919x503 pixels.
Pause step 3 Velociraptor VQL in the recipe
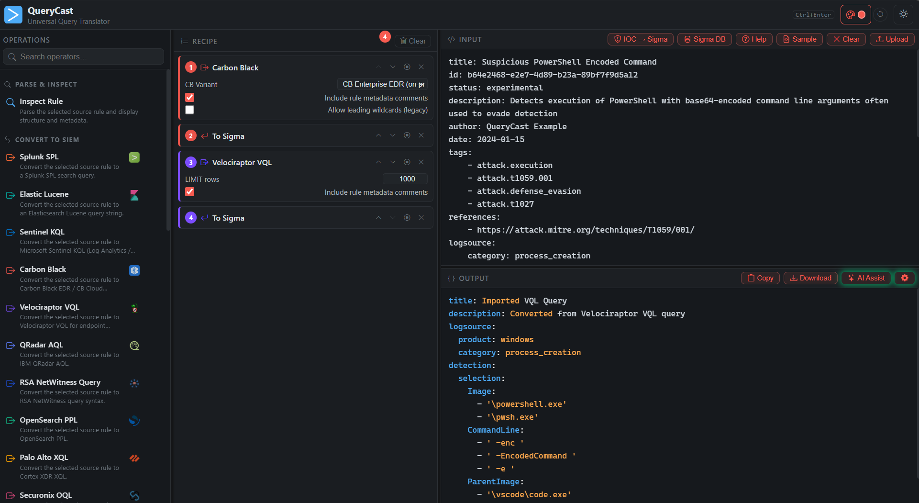click(x=407, y=162)
